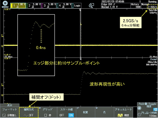158x118 pixels.
Task: Select channel 1 at 1.00 V
Action: (18, 6)
